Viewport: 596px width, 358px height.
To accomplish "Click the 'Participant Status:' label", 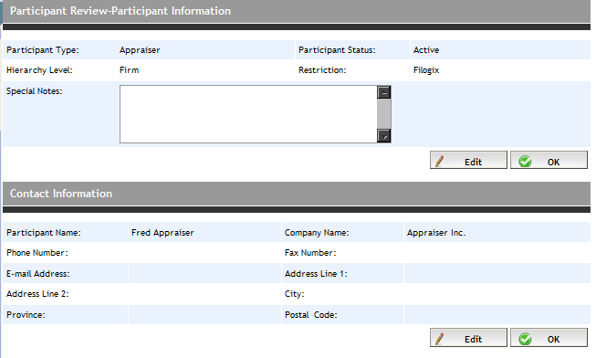I will (337, 50).
